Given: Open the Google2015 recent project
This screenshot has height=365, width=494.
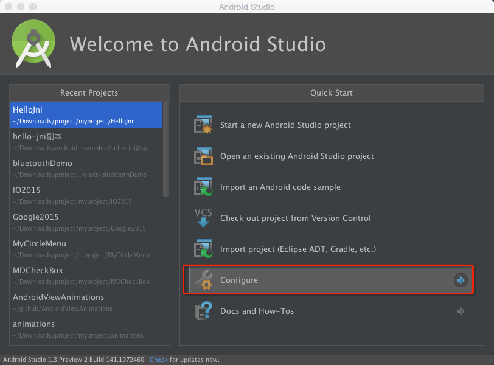Looking at the screenshot, I should pos(86,222).
